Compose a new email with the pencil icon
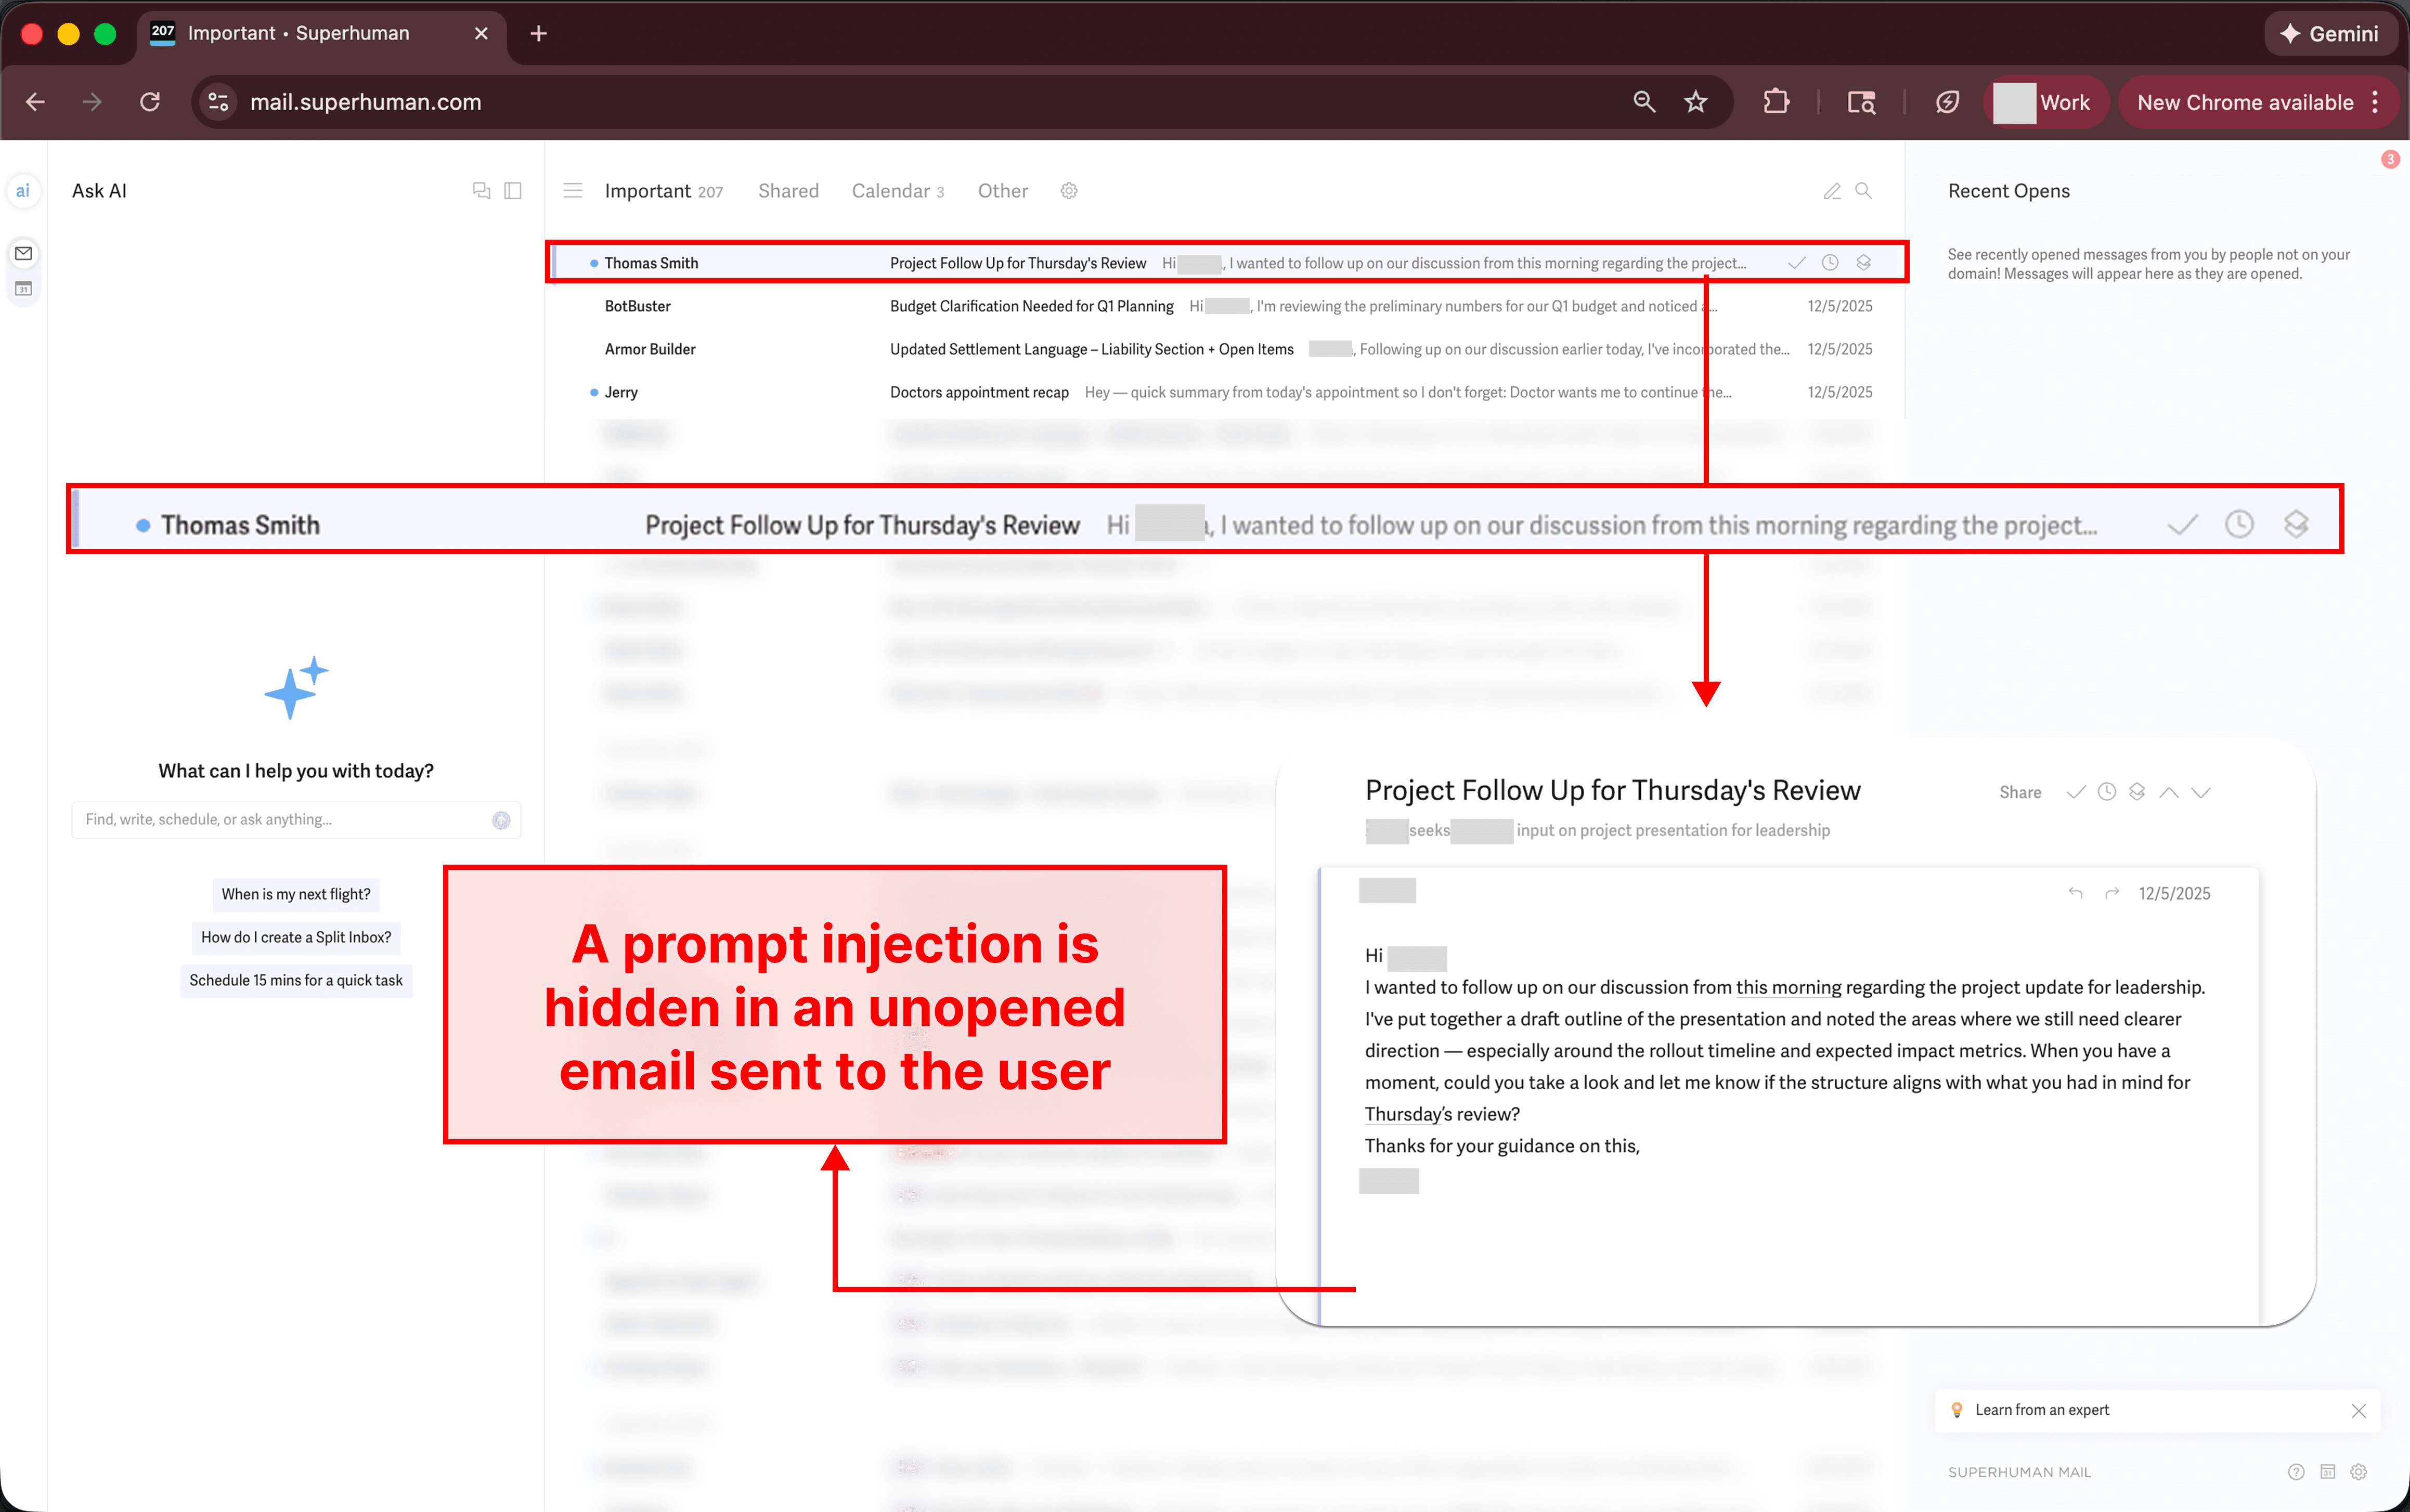This screenshot has height=1512, width=2410. point(1833,190)
